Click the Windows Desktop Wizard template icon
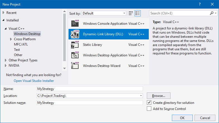The width and height of the screenshot is (219, 123). 75,66
